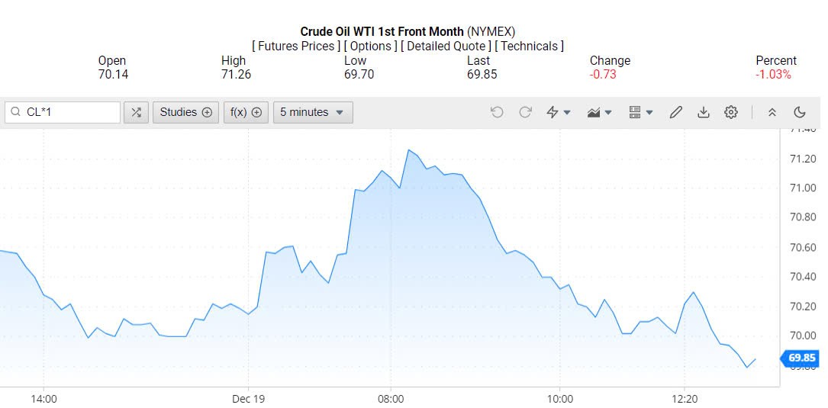
Task: Open the drawing pencil tool
Action: [x=675, y=113]
